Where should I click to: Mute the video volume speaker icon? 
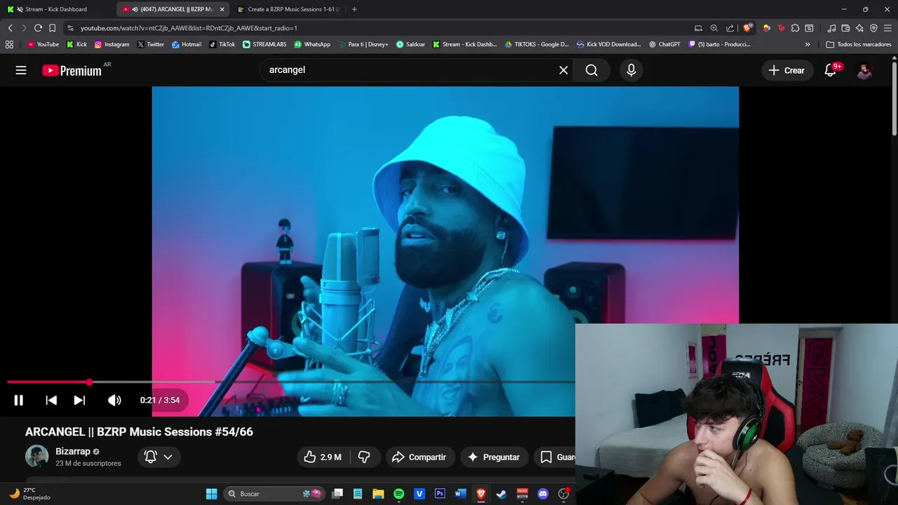(x=114, y=400)
